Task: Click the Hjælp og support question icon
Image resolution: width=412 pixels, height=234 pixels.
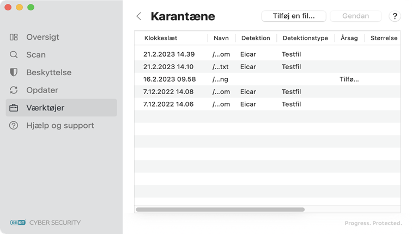Action: [14, 125]
